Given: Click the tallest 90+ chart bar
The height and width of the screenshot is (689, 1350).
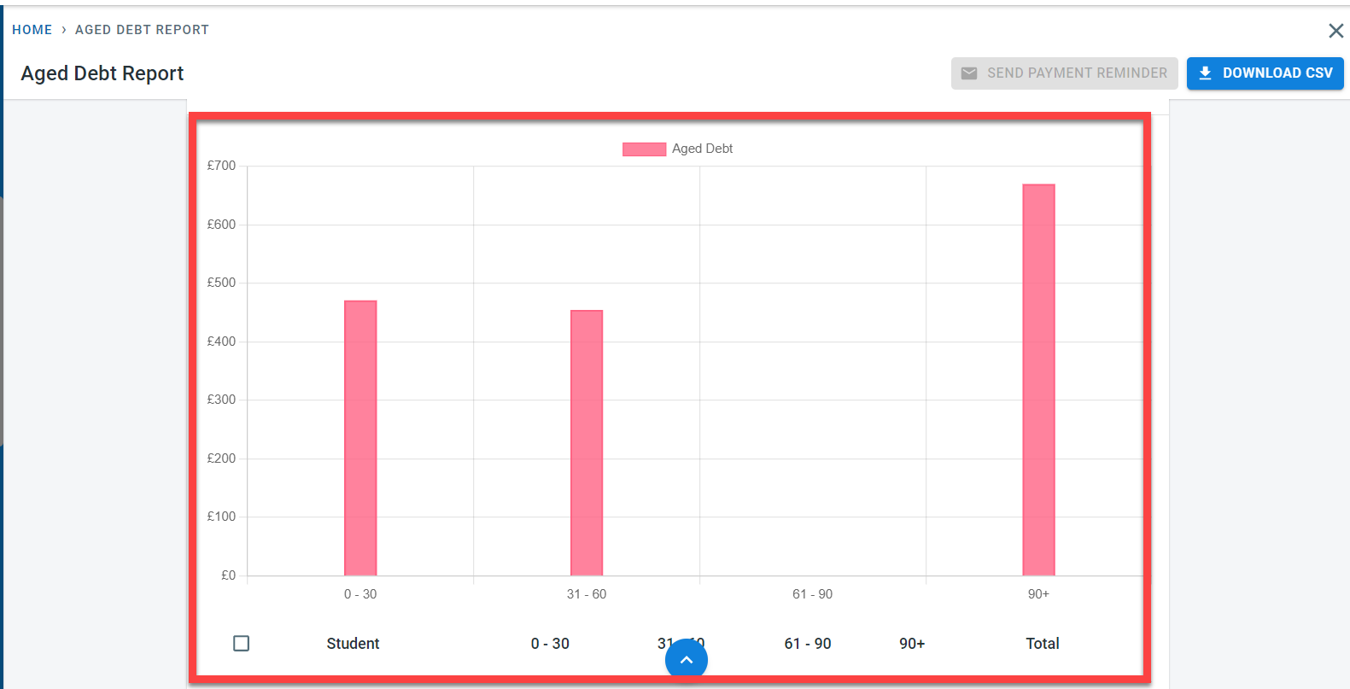Looking at the screenshot, I should pyautogui.click(x=1038, y=379).
